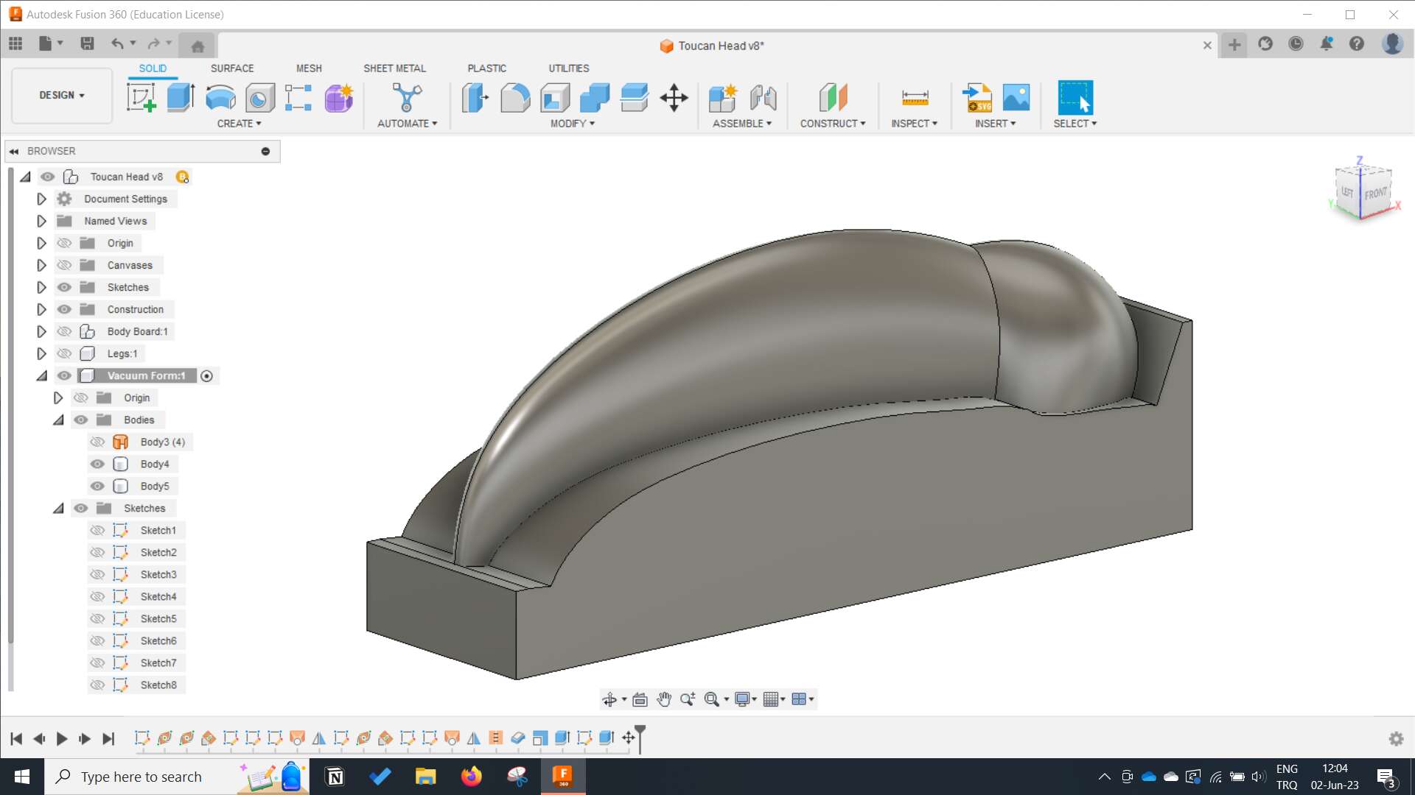Click the timeline position marker
1415x795 pixels.
click(640, 738)
